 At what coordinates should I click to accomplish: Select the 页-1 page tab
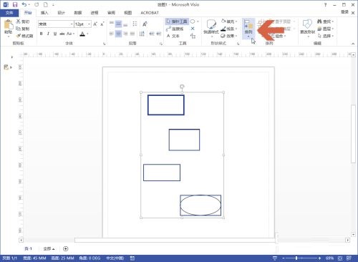click(28, 248)
